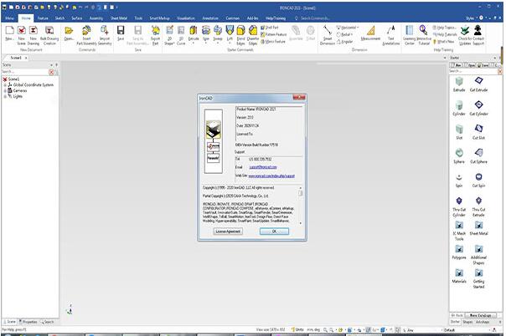This screenshot has height=336, width=506.
Task: Open Horizontal dimension dropdown
Action: point(348,28)
